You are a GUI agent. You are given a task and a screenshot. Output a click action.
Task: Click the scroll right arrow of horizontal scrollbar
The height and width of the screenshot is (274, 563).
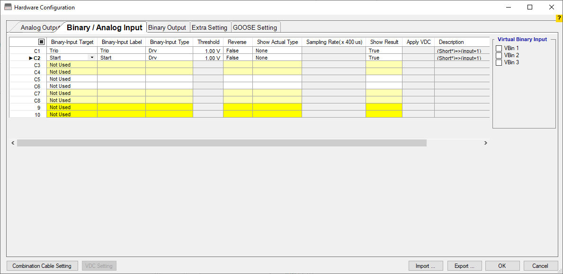485,143
